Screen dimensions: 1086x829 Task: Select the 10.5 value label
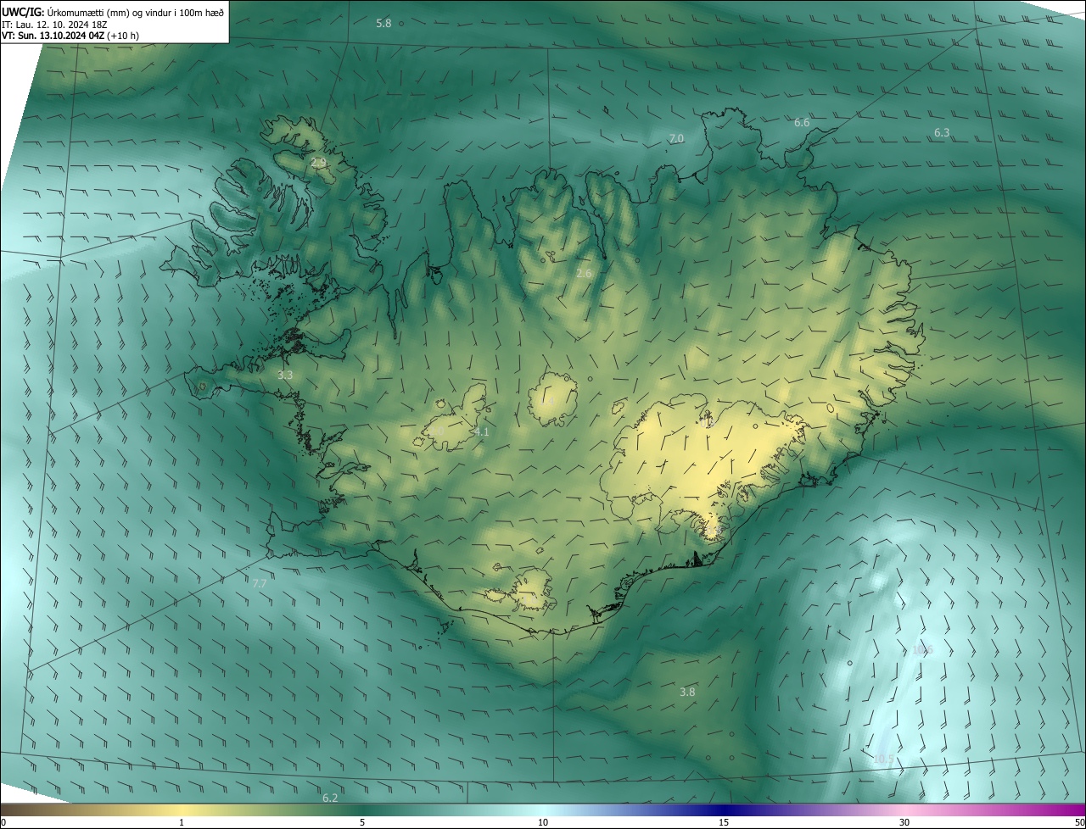pos(883,759)
